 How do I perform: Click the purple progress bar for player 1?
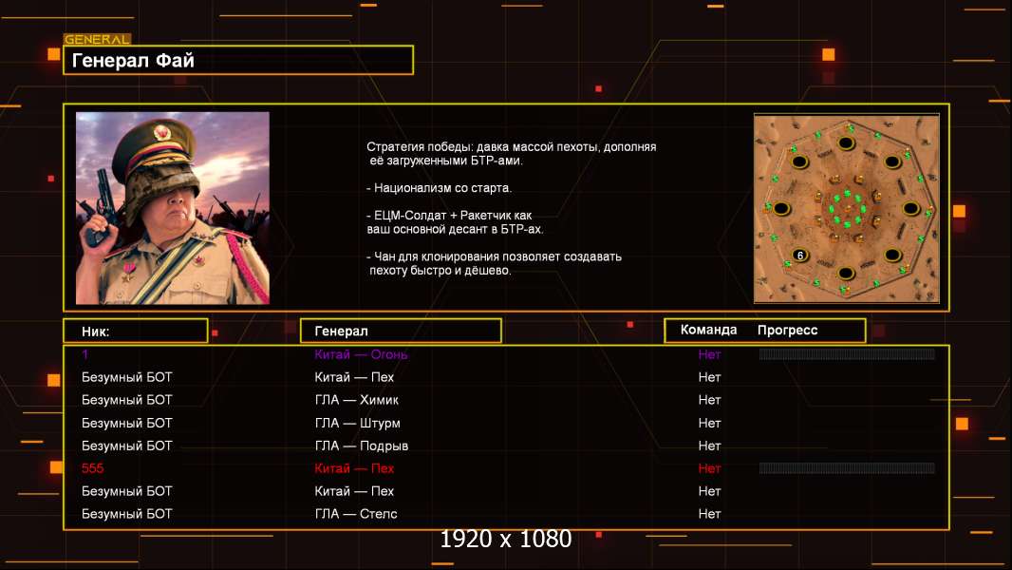[x=847, y=353]
